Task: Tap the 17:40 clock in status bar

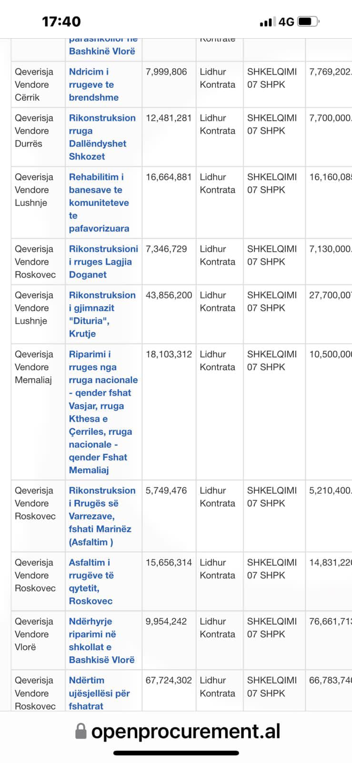Action: pyautogui.click(x=61, y=21)
